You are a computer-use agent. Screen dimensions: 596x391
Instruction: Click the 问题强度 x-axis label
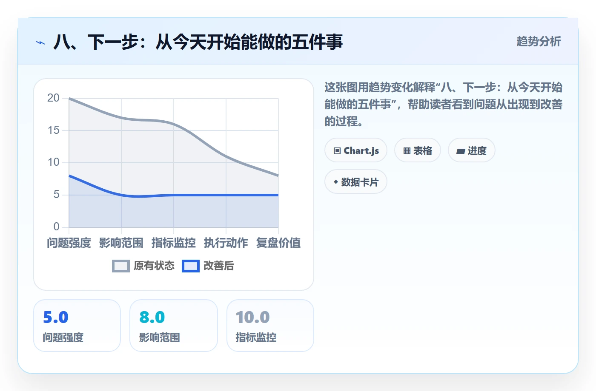point(69,243)
